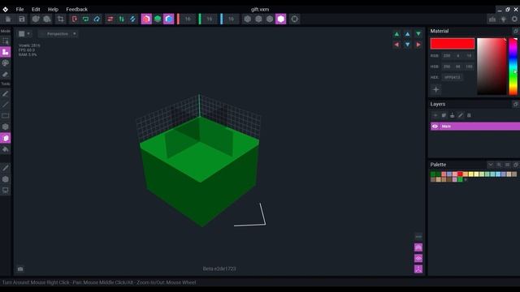Edit the green Y dimension field

click(210, 19)
